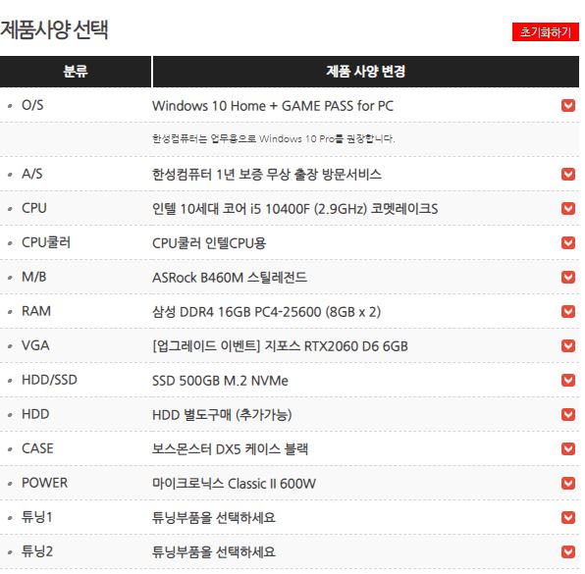The image size is (585, 574).
Task: Expand the CASE row dropdown arrow
Action: click(x=568, y=448)
